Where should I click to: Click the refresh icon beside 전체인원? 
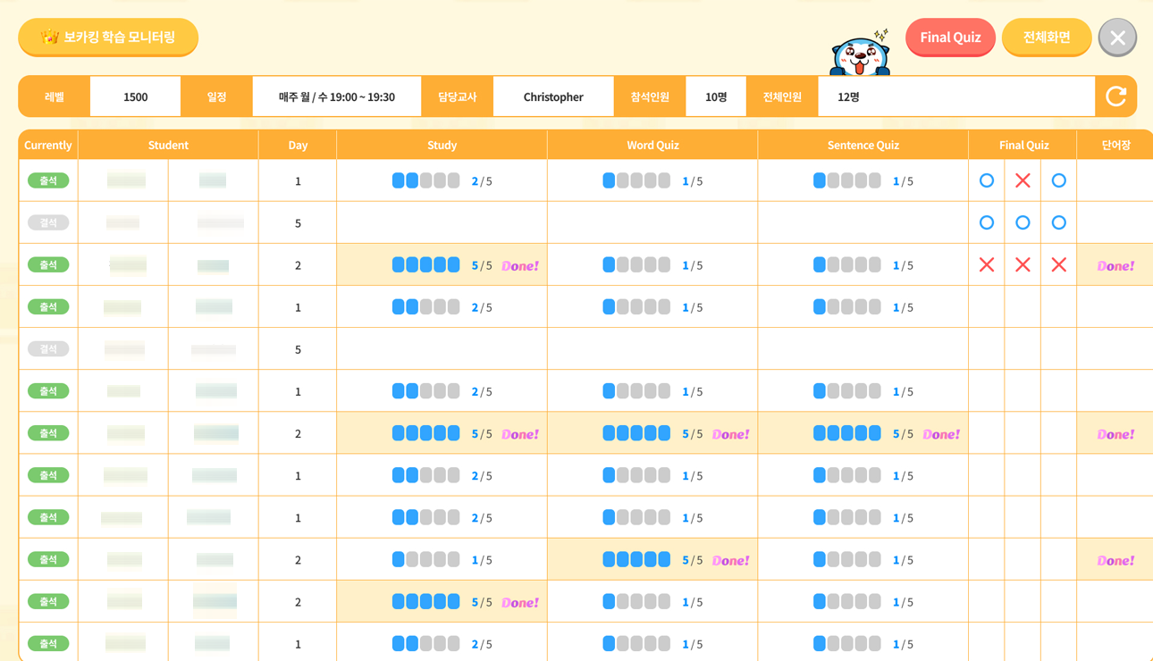pos(1115,96)
